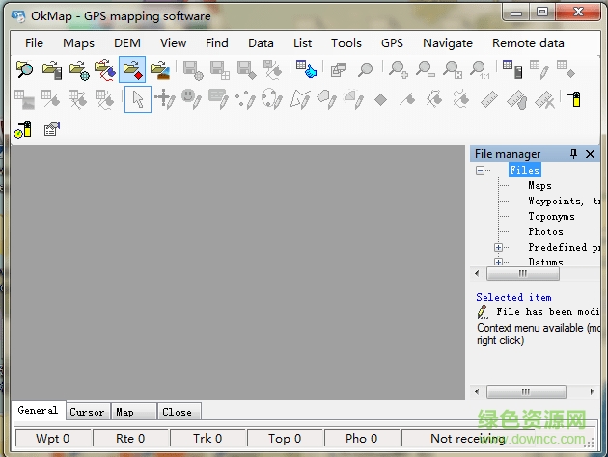Collapse the Files tree node
Viewport: 608px width, 457px height.
coord(480,171)
